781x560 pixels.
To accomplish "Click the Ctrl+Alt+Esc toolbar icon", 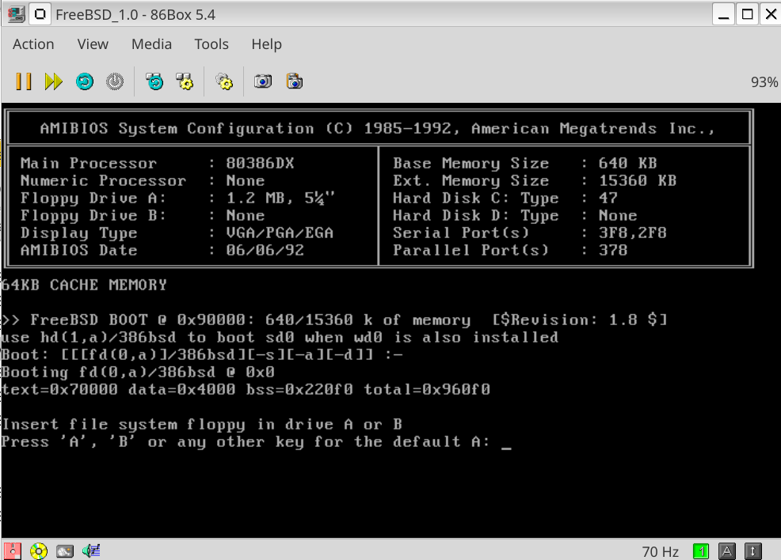I will [185, 81].
